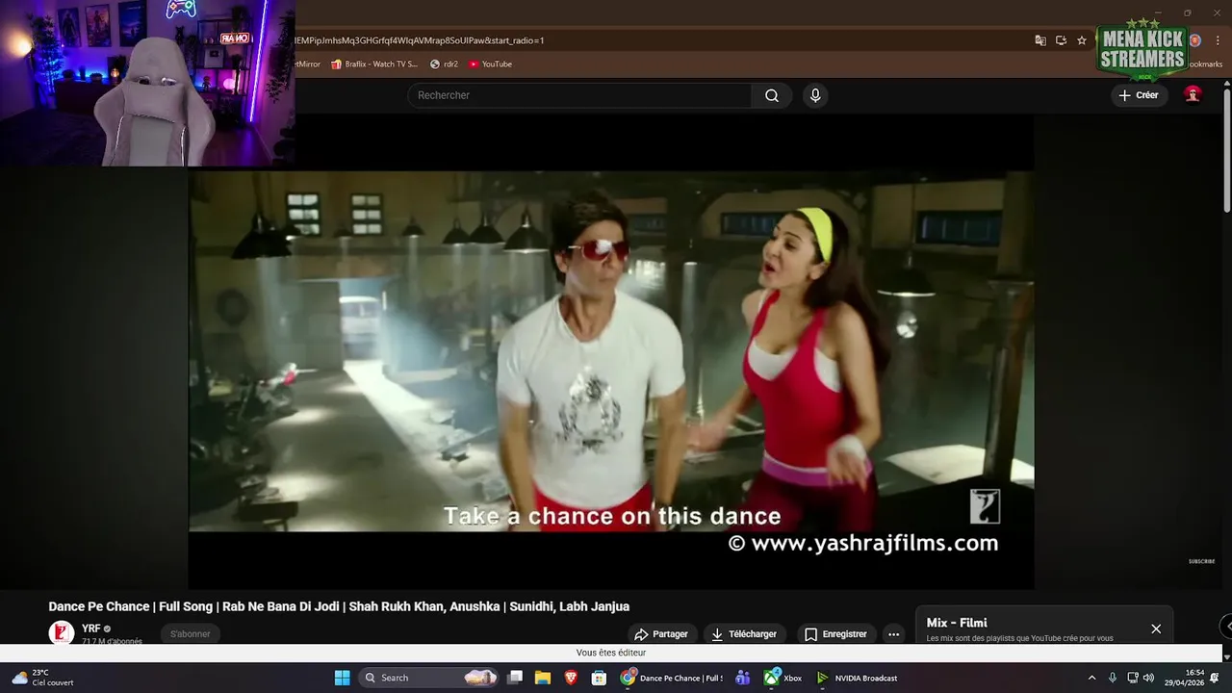1232x693 pixels.
Task: Open the notification bell in taskbar
Action: tap(1216, 678)
